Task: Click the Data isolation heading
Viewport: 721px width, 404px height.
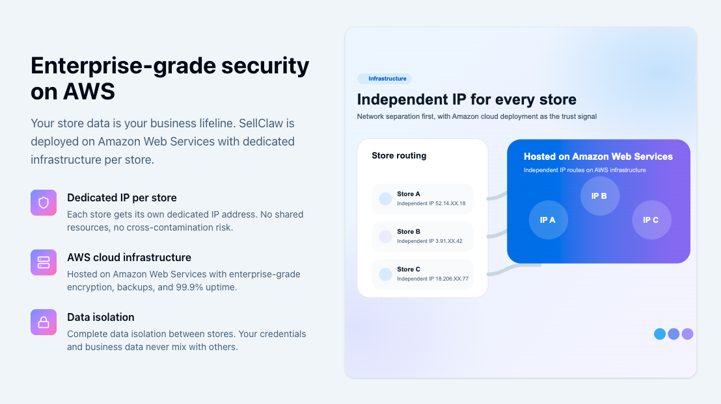Action: tap(101, 317)
